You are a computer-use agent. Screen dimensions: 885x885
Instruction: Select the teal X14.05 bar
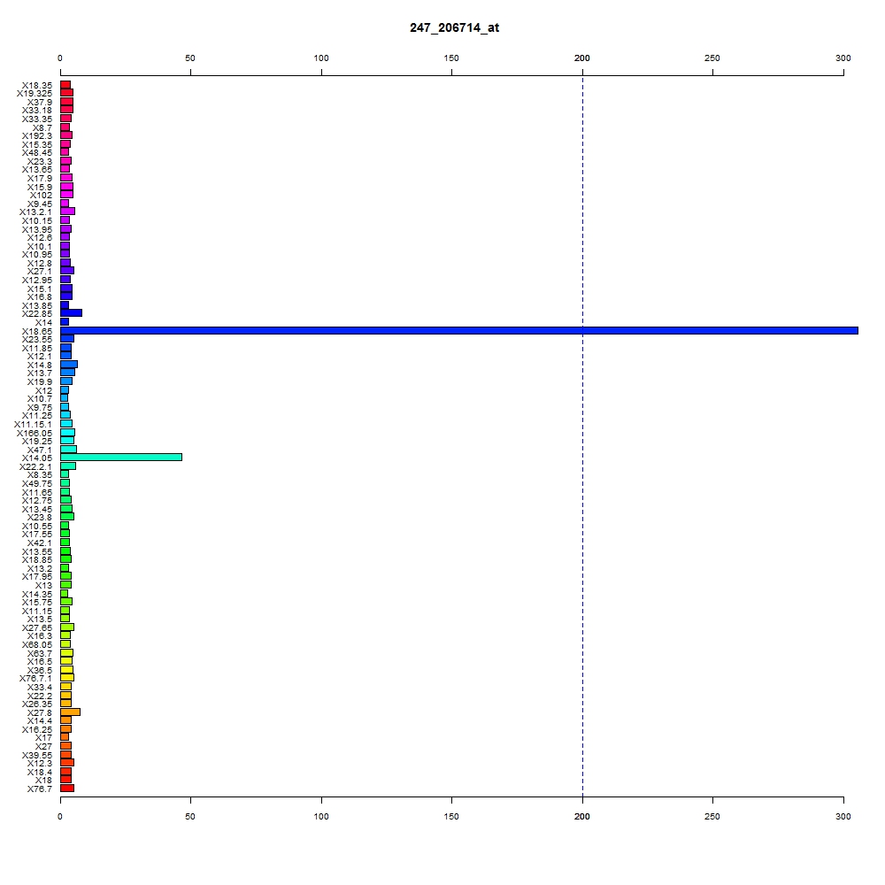point(121,458)
